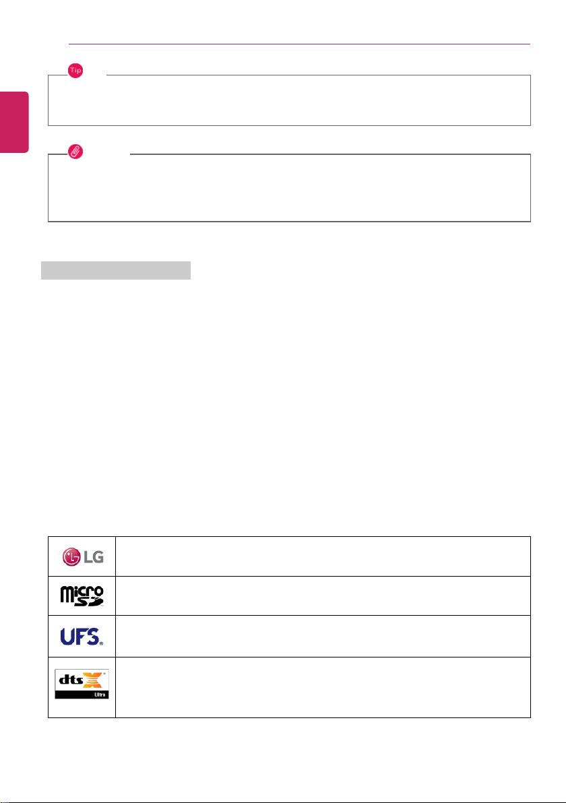The width and height of the screenshot is (566, 803).
Task: Click the blue UFS logo
Action: (82, 637)
